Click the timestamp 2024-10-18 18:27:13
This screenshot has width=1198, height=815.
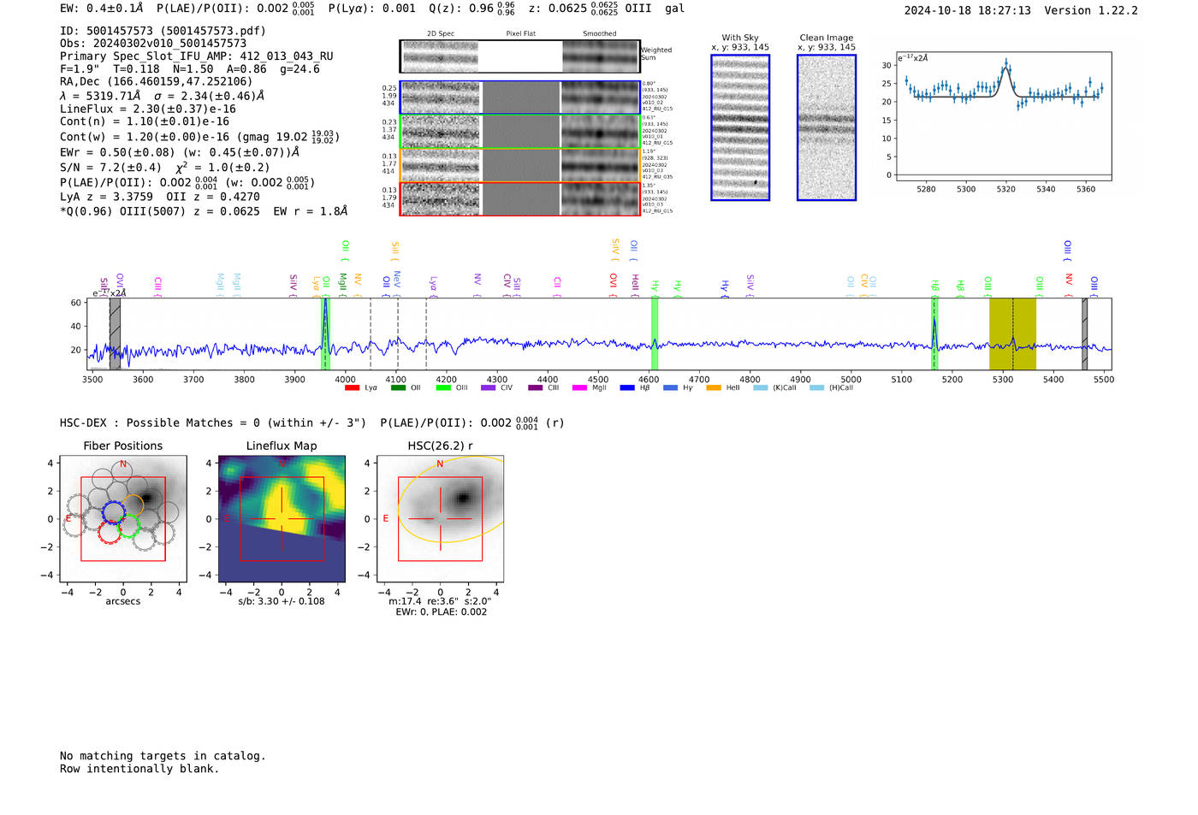968,10
